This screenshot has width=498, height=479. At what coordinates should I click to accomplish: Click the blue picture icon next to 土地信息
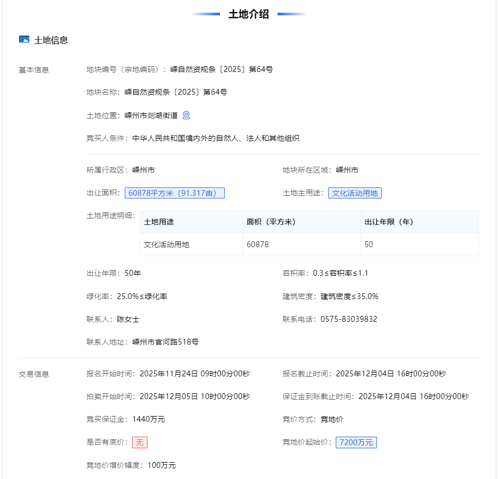24,40
